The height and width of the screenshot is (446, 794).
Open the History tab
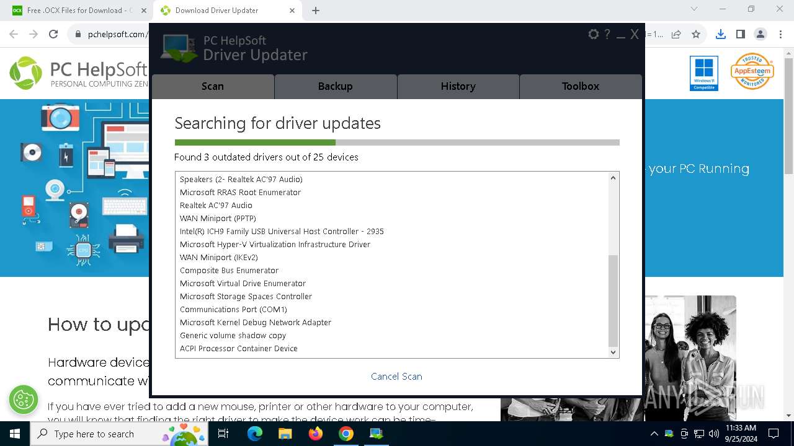pyautogui.click(x=458, y=87)
